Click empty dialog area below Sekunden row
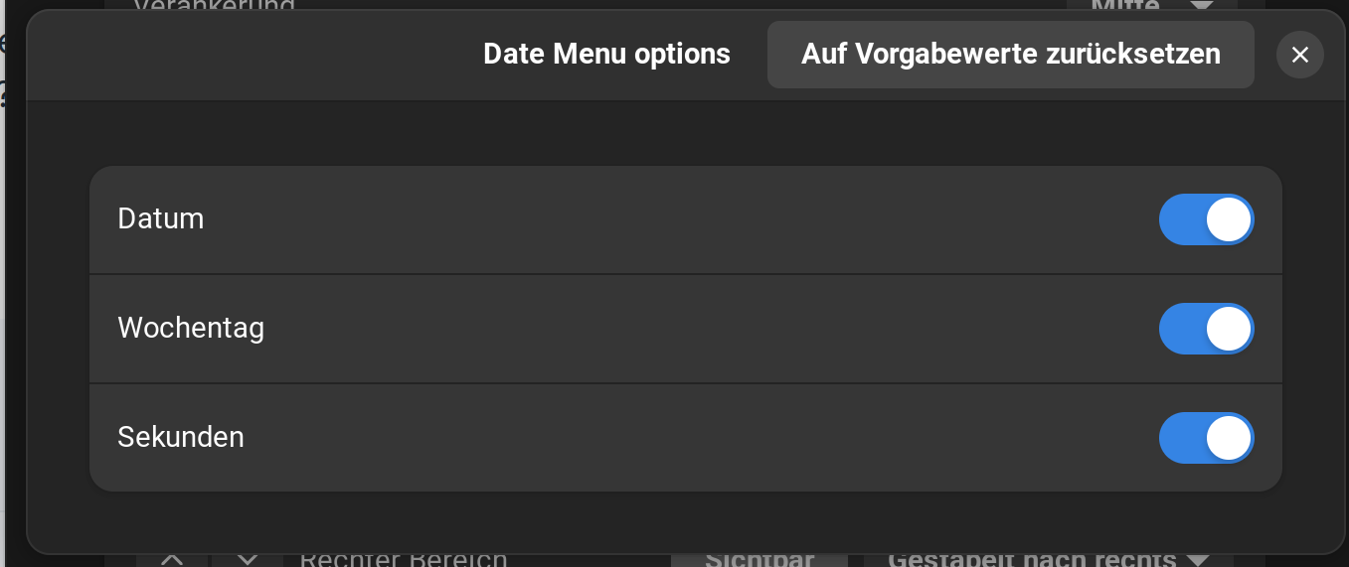1349x567 pixels. [x=686, y=521]
